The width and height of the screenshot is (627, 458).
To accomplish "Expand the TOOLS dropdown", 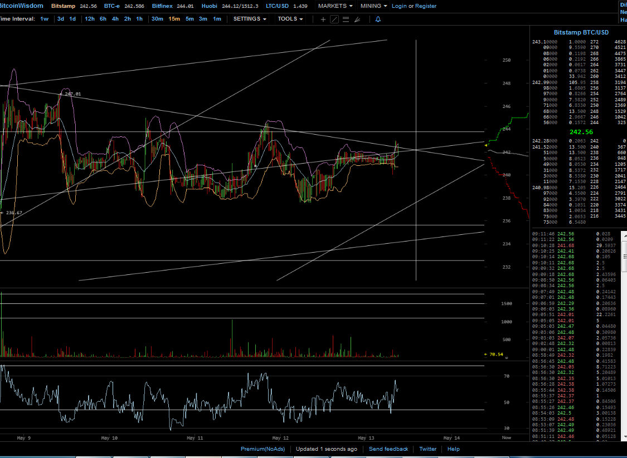I will click(290, 19).
